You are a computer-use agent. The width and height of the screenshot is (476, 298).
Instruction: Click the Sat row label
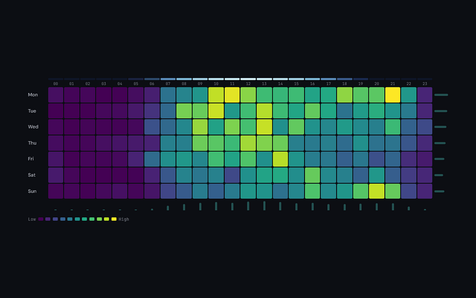[x=32, y=175]
